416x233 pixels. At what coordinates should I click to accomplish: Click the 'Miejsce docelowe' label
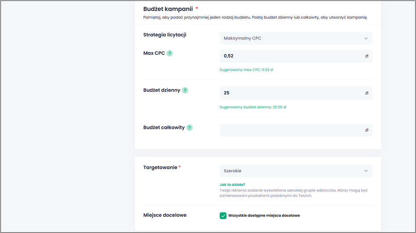click(165, 215)
